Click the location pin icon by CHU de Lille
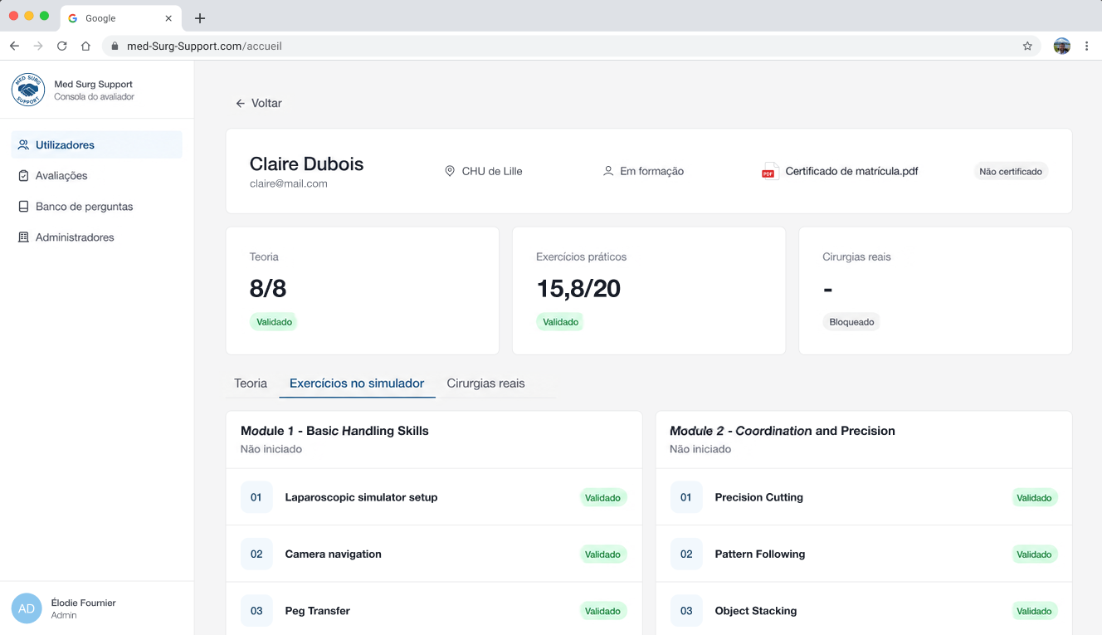The height and width of the screenshot is (635, 1102). click(x=450, y=171)
